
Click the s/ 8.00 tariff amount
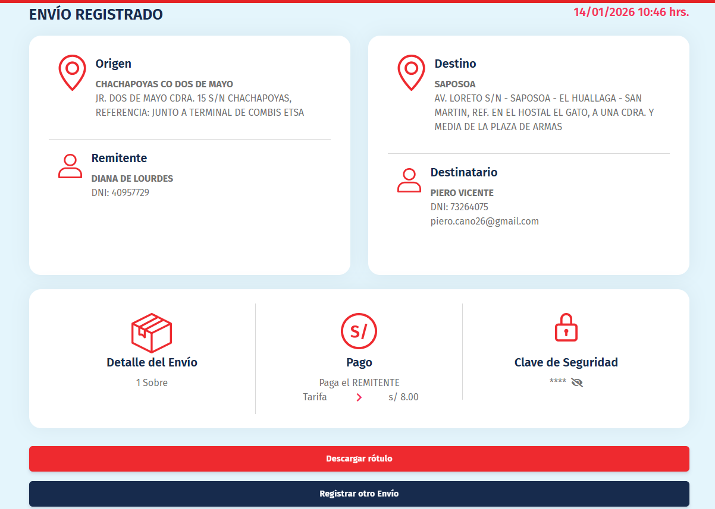[x=403, y=397]
